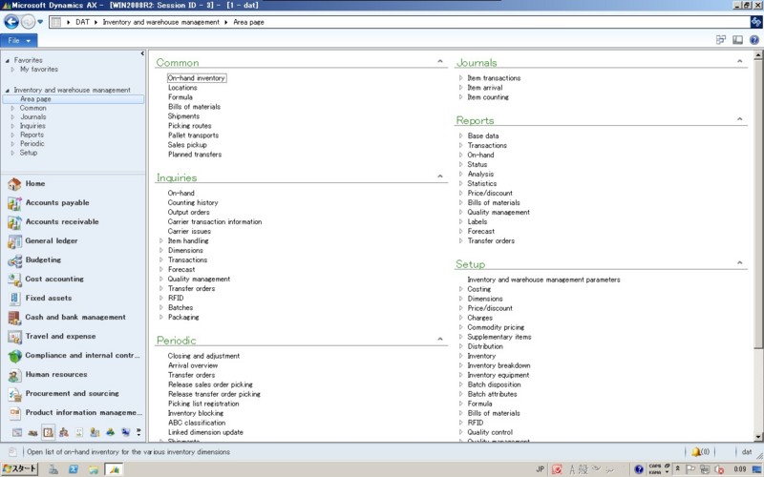Click the notifications bell icon

tap(695, 451)
